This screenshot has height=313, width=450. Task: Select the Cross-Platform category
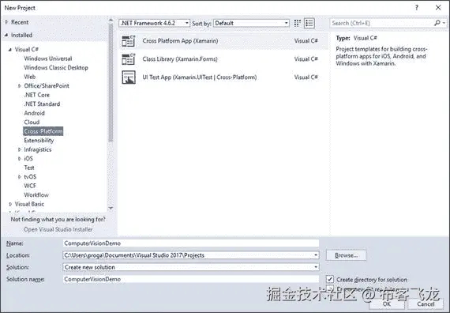tap(43, 131)
